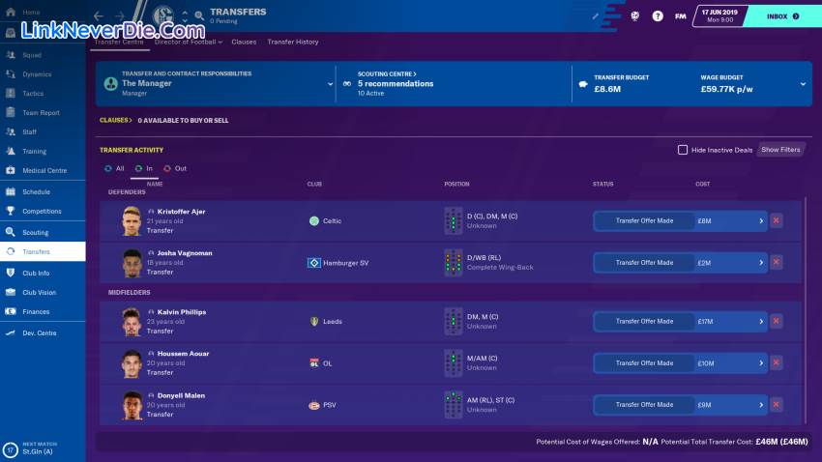Click the Schalke club badge
822x462 pixels.
[163, 15]
